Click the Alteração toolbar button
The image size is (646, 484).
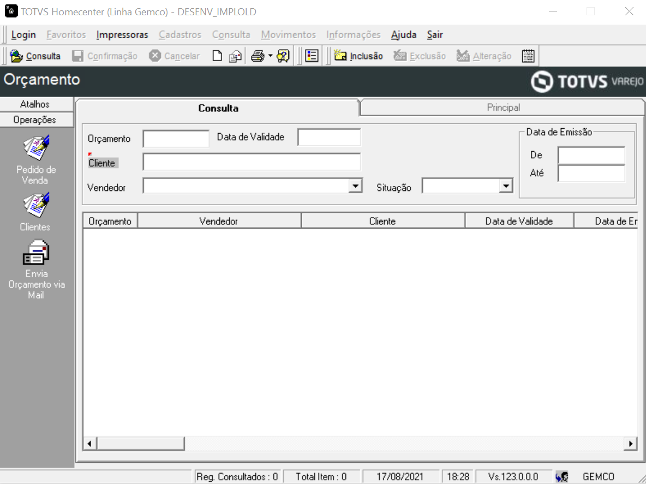pos(483,56)
